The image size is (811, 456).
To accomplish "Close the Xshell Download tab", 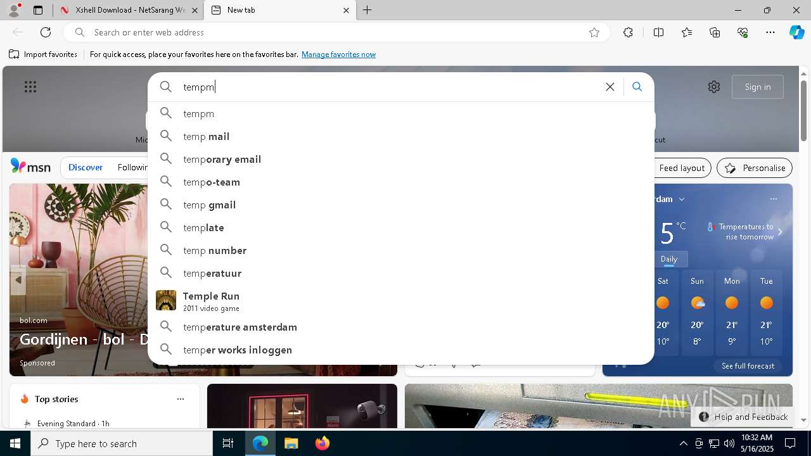I will [x=195, y=10].
